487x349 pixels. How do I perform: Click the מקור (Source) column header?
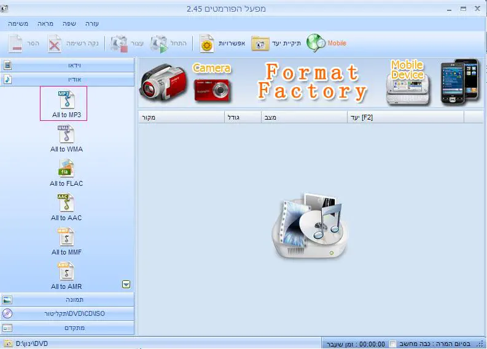pos(181,117)
